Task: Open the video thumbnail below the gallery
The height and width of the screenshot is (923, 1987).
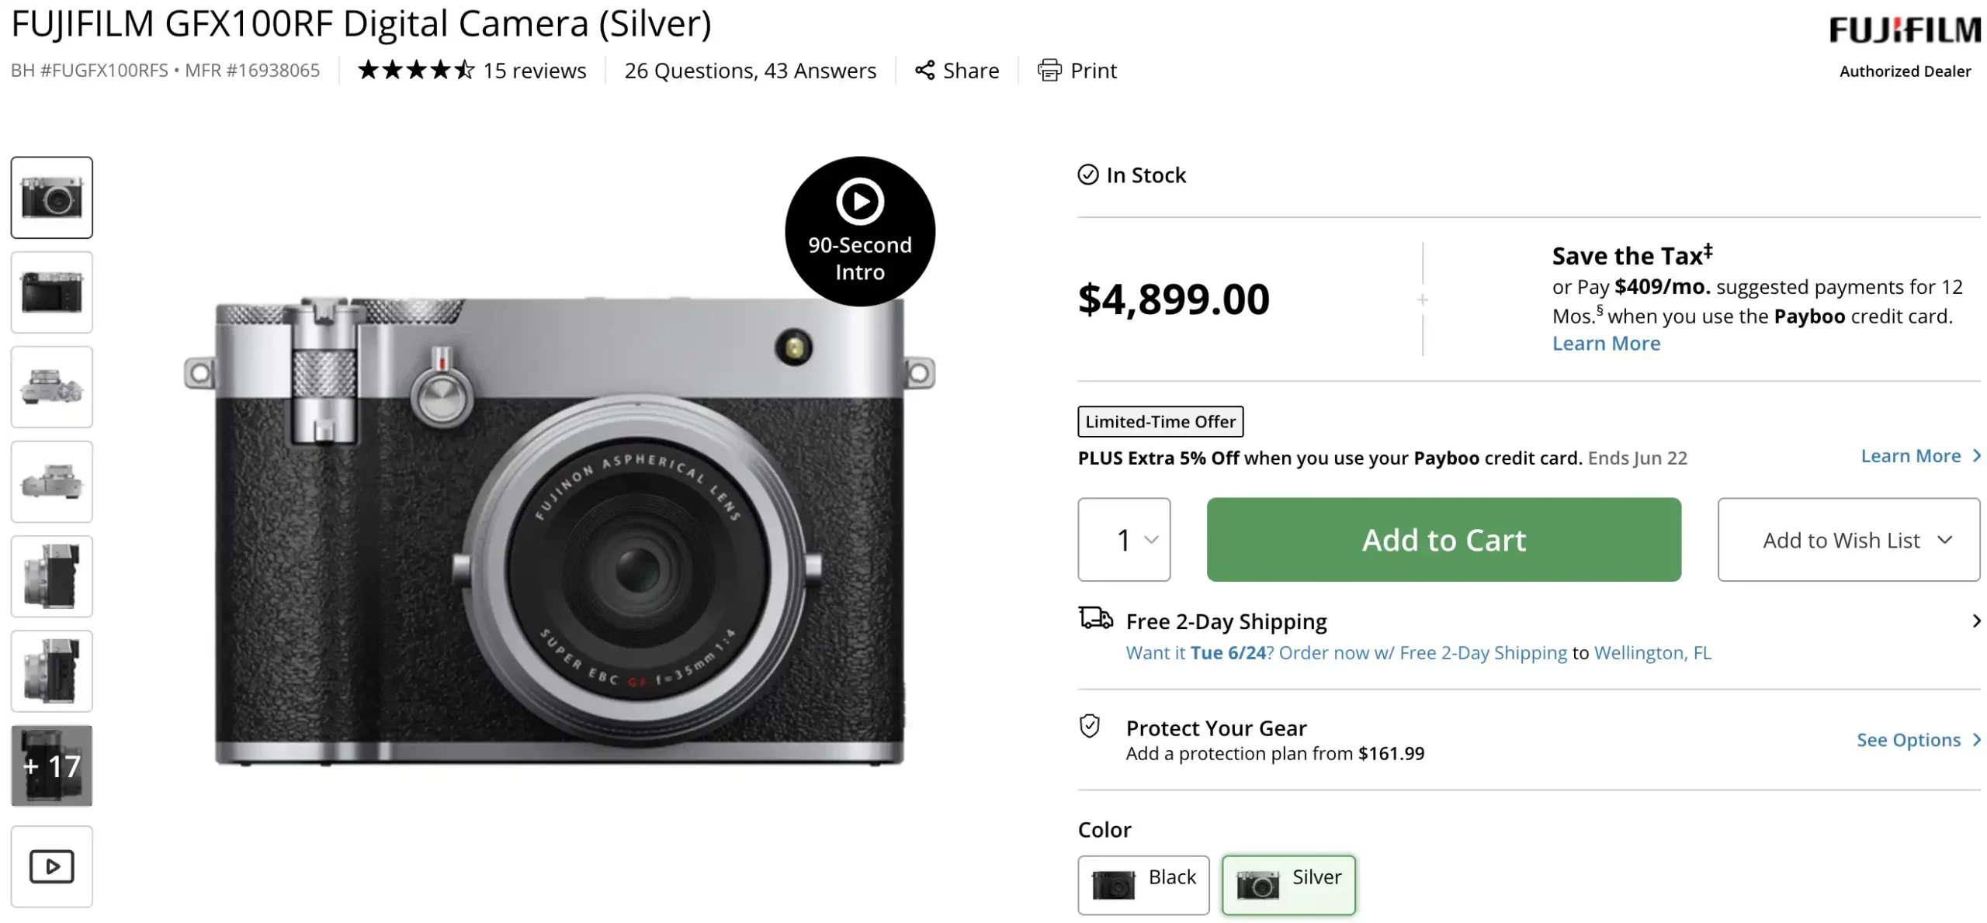Action: (51, 866)
